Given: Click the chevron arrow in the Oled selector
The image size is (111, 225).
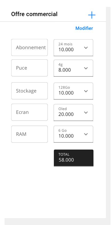Looking at the screenshot, I should click(86, 113).
